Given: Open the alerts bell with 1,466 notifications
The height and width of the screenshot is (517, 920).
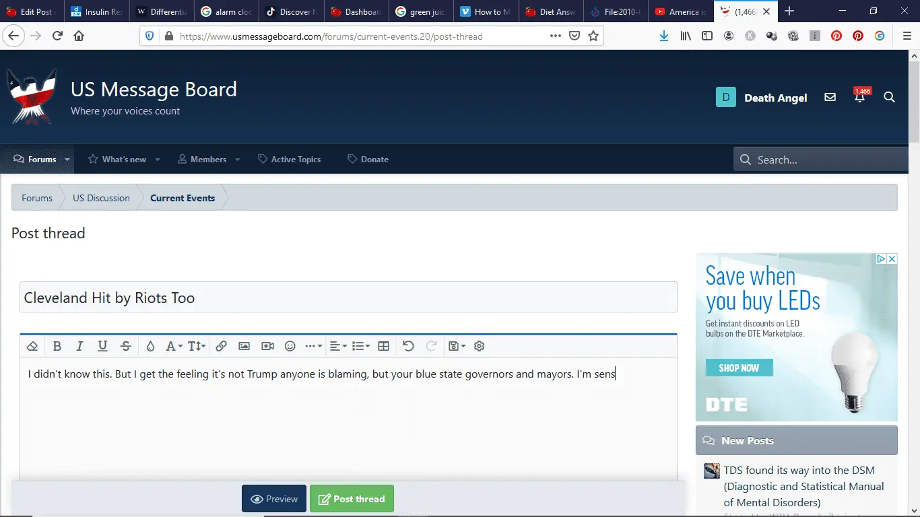Looking at the screenshot, I should tap(860, 98).
